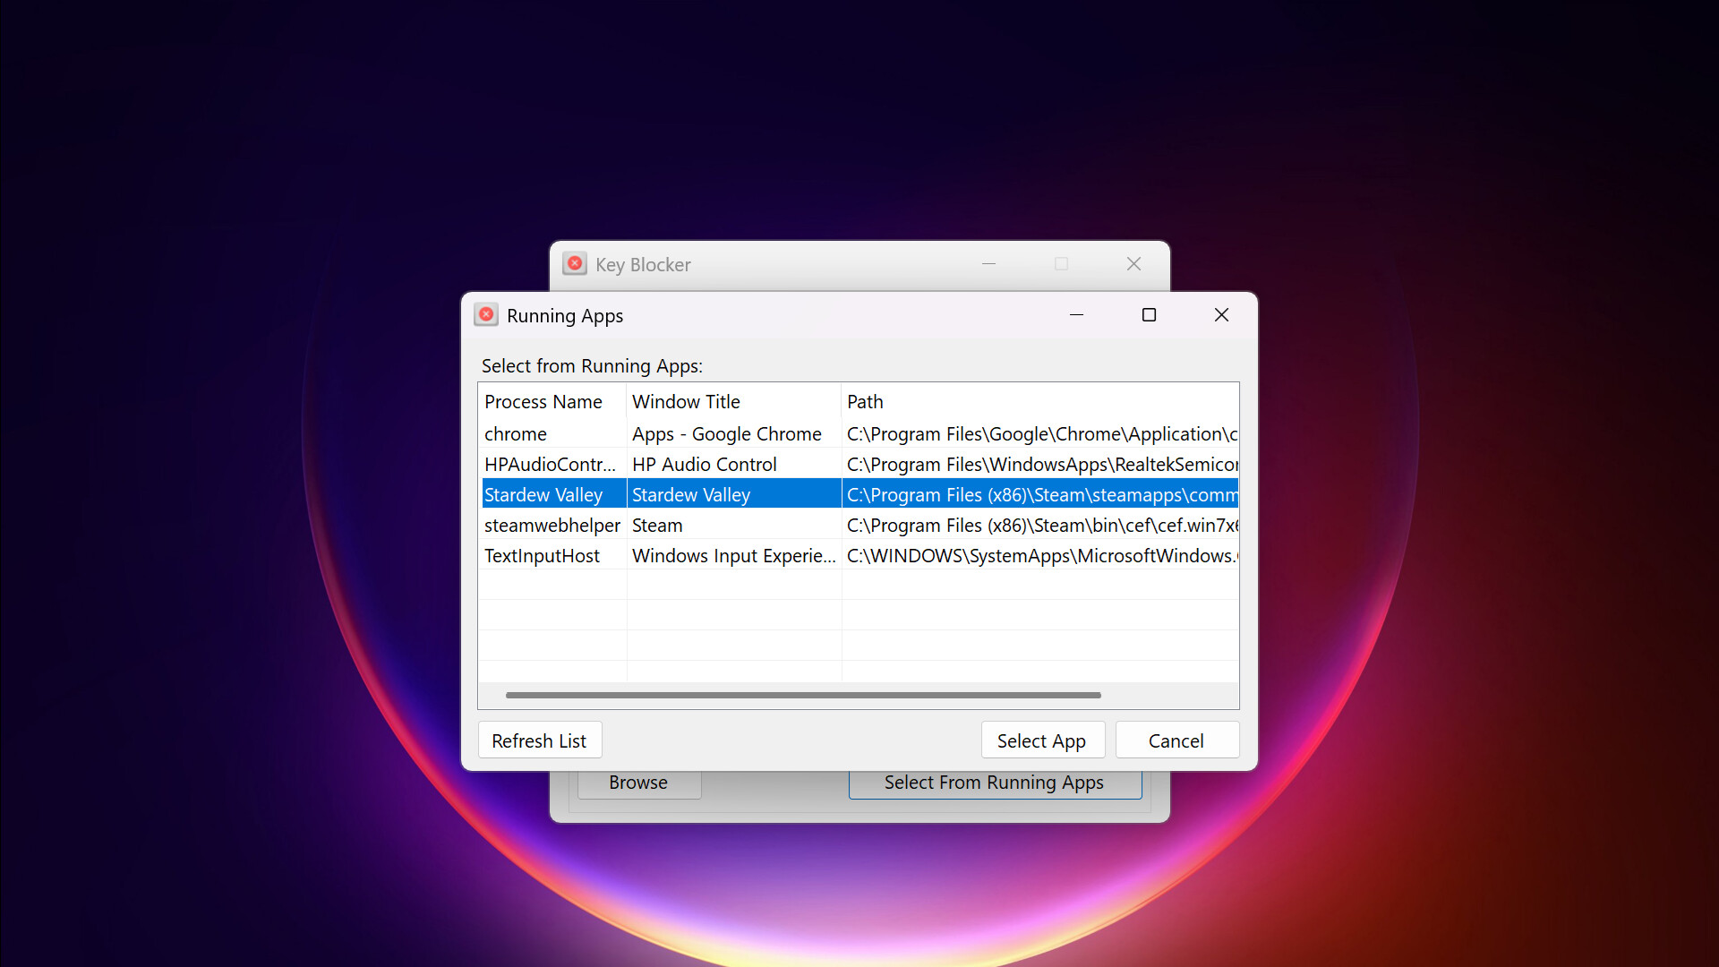Sort the list by Window Title
Image resolution: width=1719 pixels, height=967 pixels.
click(686, 401)
